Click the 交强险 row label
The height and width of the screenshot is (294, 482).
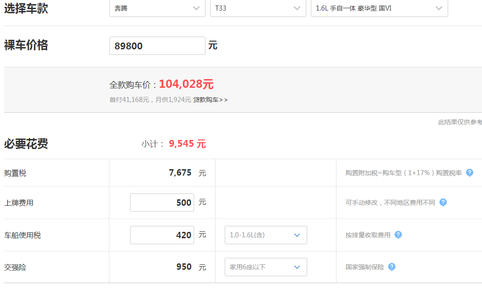[15, 267]
